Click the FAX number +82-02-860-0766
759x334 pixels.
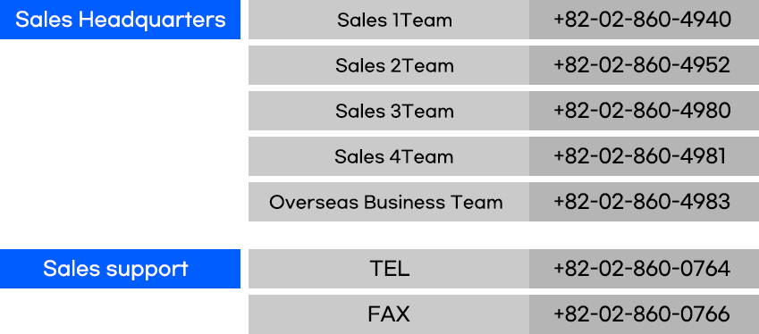click(642, 314)
